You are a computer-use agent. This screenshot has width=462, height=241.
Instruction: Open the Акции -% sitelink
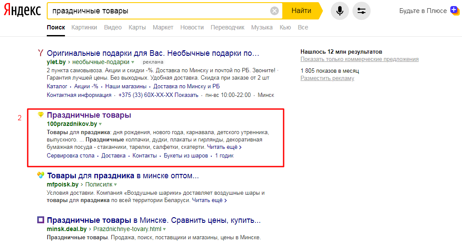pos(86,86)
